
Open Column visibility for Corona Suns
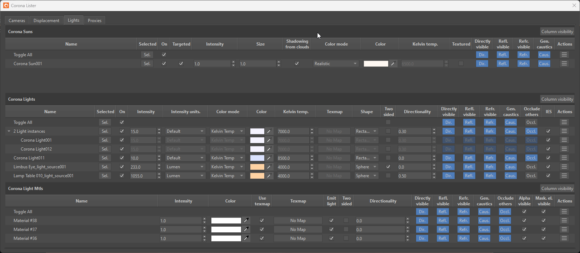coord(557,32)
